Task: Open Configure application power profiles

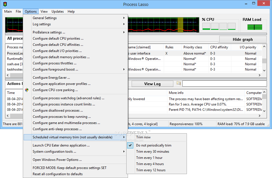Action: 76,84
